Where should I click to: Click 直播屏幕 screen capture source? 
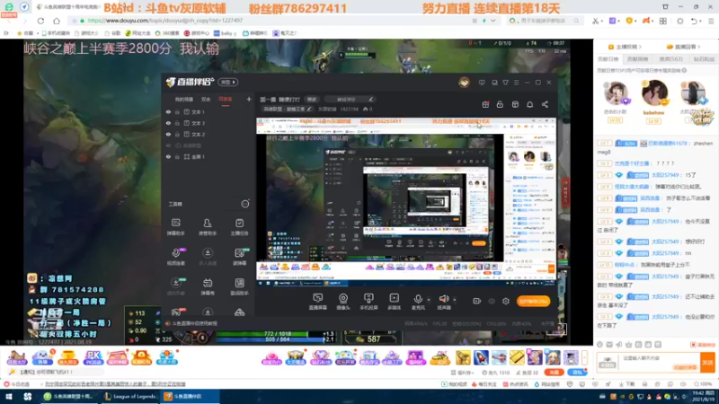click(x=317, y=302)
